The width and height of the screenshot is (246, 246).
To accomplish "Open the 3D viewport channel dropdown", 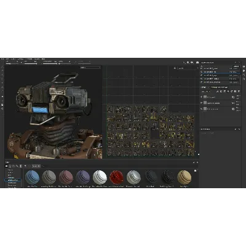I will (x=90, y=68).
